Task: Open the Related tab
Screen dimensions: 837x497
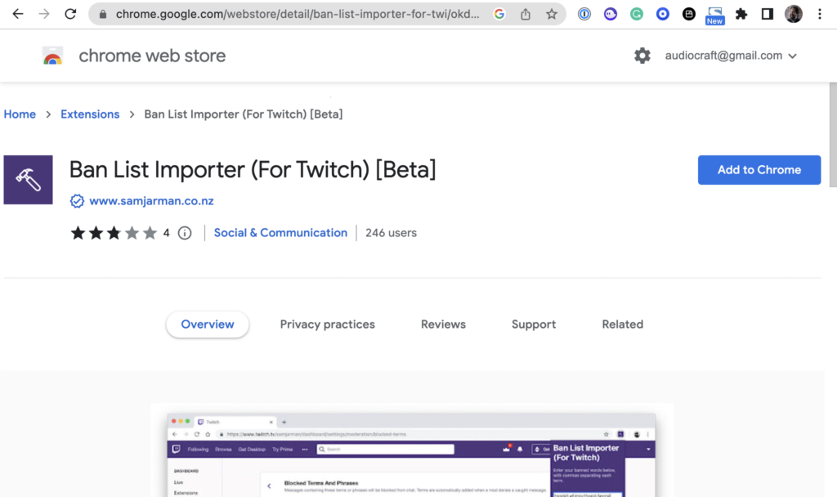Action: click(x=622, y=325)
